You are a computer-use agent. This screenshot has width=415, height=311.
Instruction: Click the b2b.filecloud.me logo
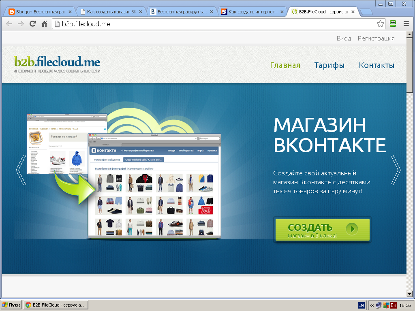[57, 64]
